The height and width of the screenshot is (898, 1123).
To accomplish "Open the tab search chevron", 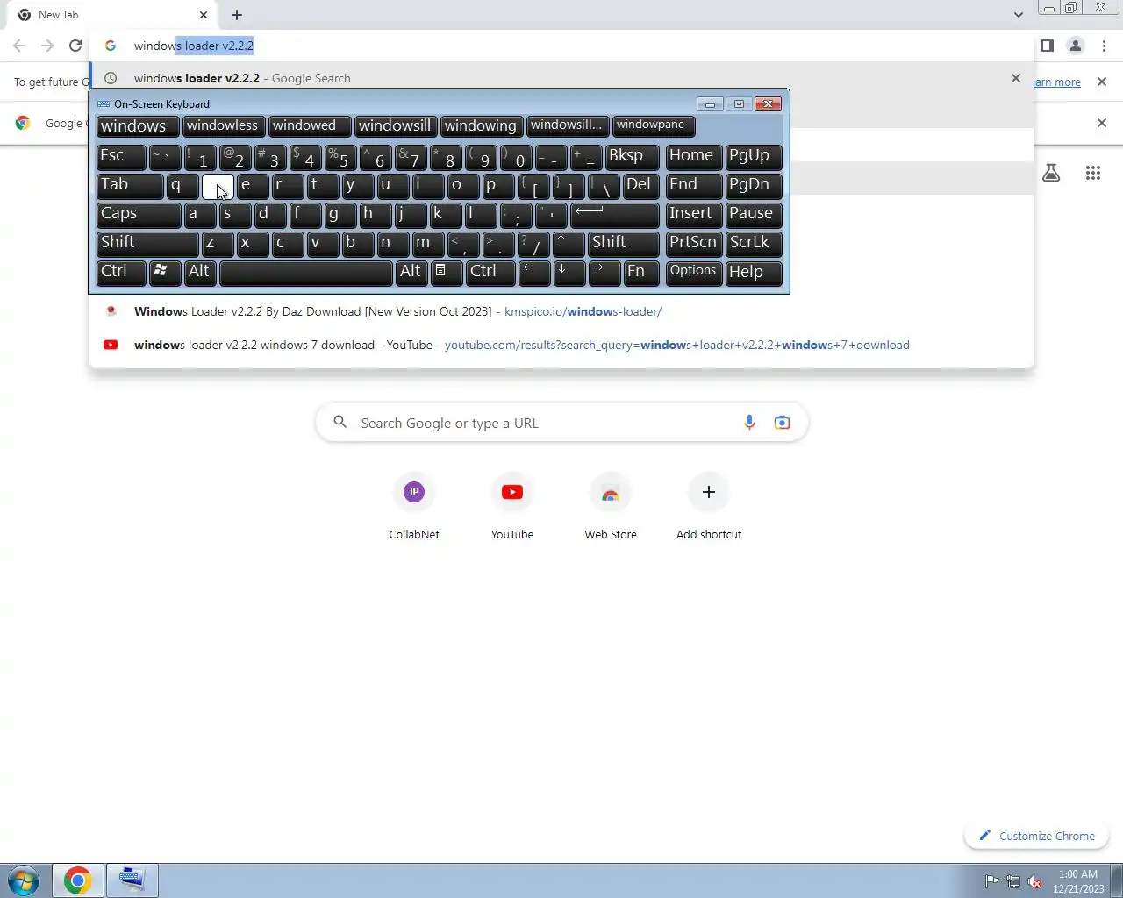I will pyautogui.click(x=1018, y=15).
